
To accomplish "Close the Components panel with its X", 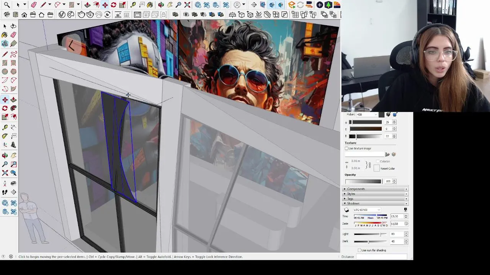I will click(406, 189).
